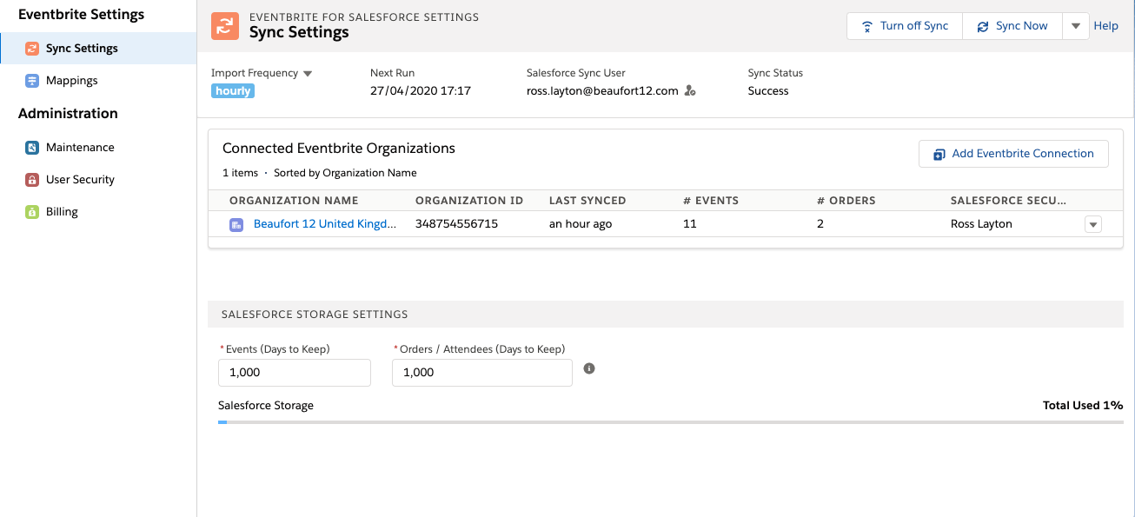Image resolution: width=1135 pixels, height=517 pixels.
Task: Click the orange Sync Settings header icon
Action: point(225,25)
